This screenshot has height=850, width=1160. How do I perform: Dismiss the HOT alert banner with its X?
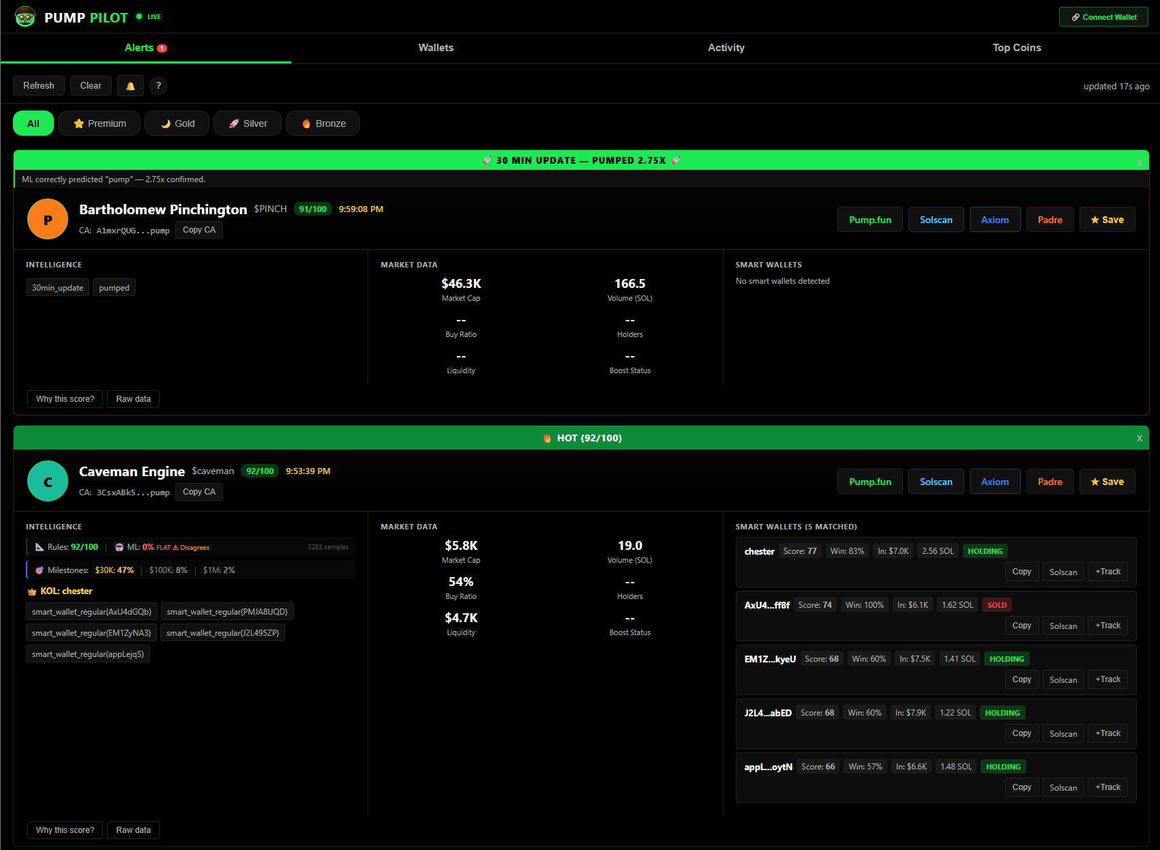[x=1139, y=438]
